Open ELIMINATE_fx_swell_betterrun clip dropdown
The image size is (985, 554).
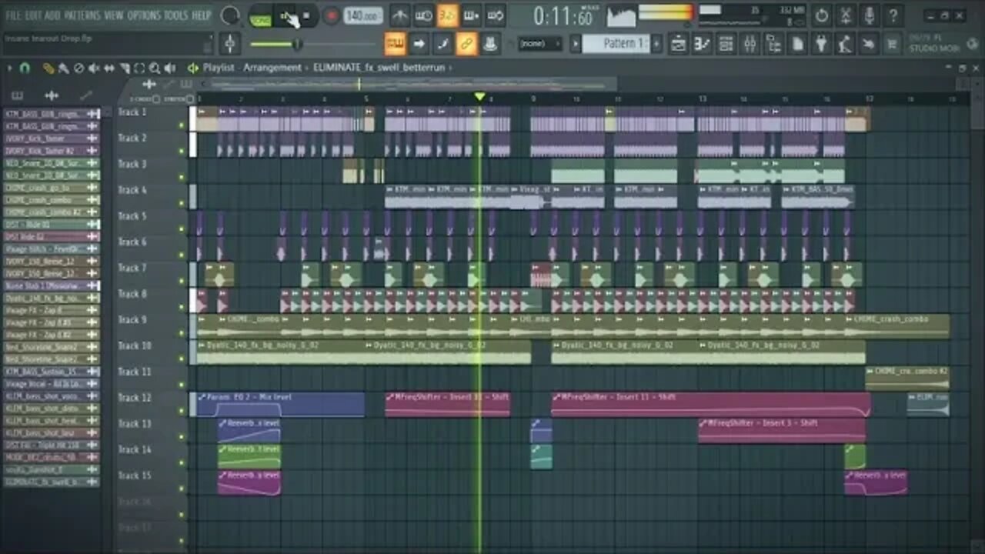381,68
